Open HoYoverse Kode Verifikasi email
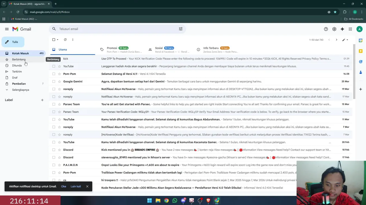The height and width of the screenshot is (205, 366). [201, 135]
